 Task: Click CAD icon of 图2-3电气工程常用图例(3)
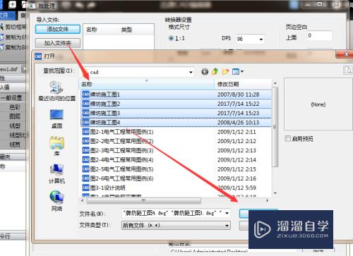tap(85, 150)
